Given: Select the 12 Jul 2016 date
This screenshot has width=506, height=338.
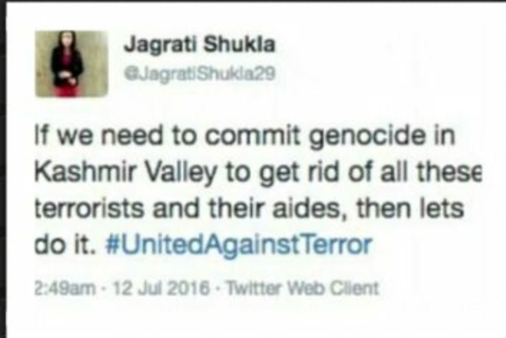Looking at the screenshot, I should [159, 288].
